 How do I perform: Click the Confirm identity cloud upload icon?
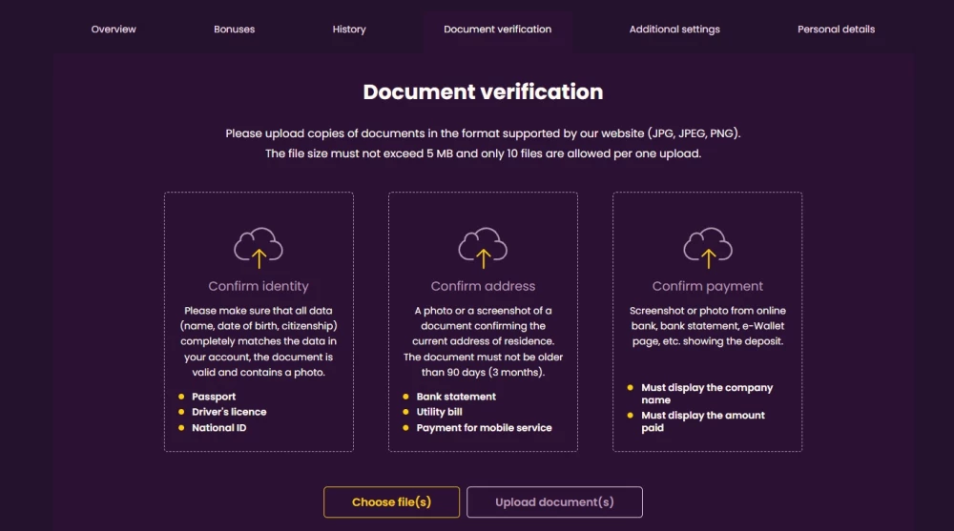pos(259,248)
